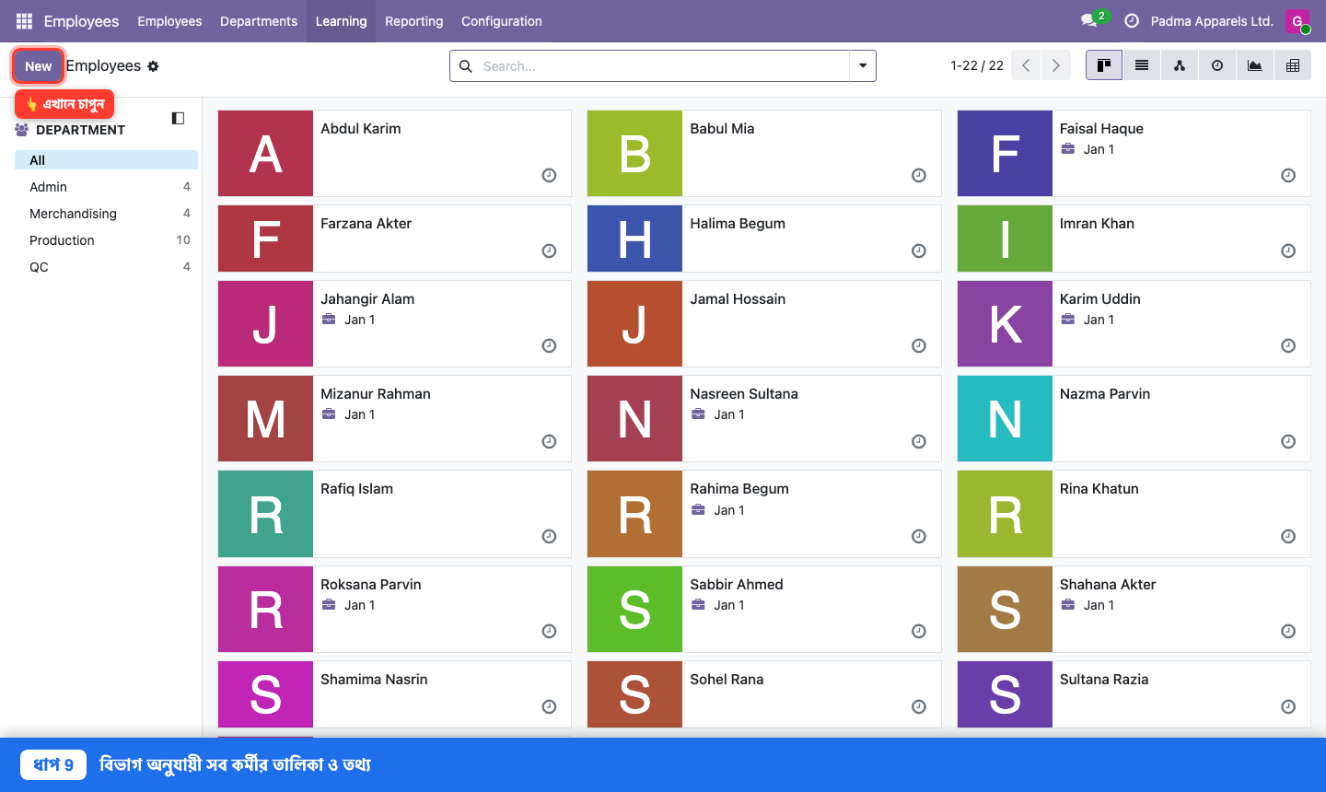
Task: Select All under Department filter
Action: click(106, 160)
